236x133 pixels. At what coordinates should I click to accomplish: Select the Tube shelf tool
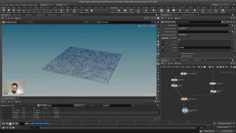click(x=14, y=11)
